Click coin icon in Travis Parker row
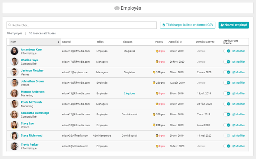 [x=157, y=146]
